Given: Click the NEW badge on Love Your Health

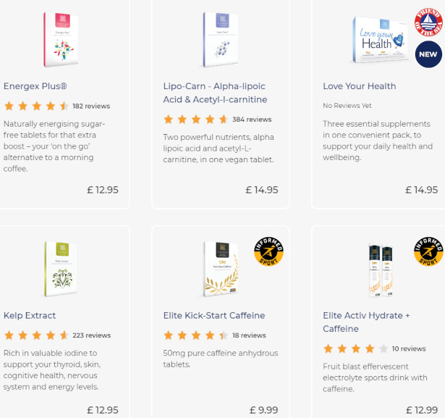Looking at the screenshot, I should 428,54.
